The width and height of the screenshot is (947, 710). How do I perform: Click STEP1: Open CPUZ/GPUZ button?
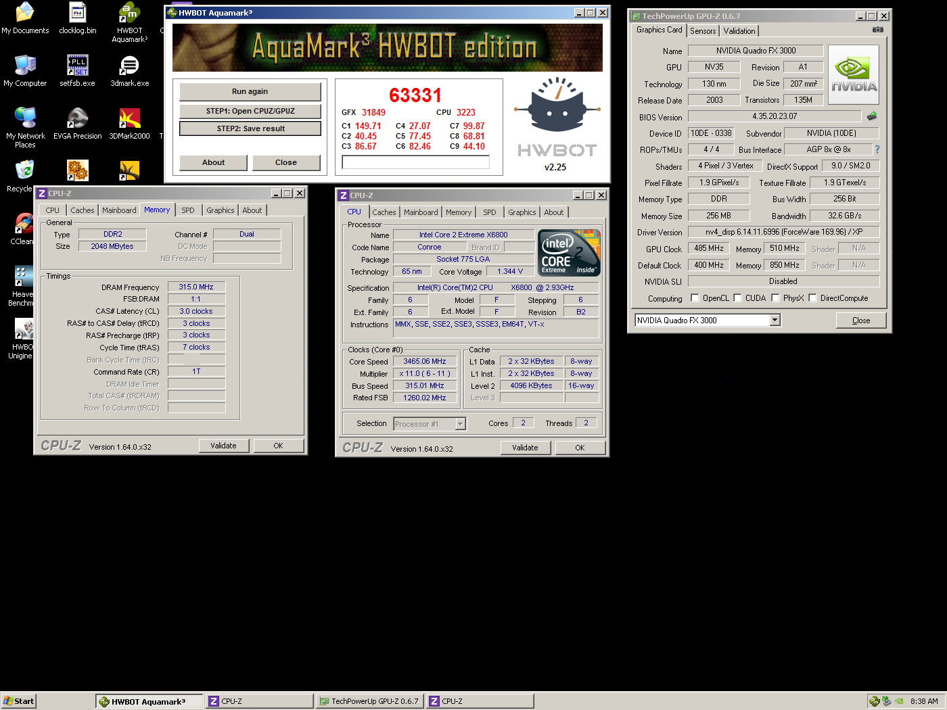(x=250, y=111)
